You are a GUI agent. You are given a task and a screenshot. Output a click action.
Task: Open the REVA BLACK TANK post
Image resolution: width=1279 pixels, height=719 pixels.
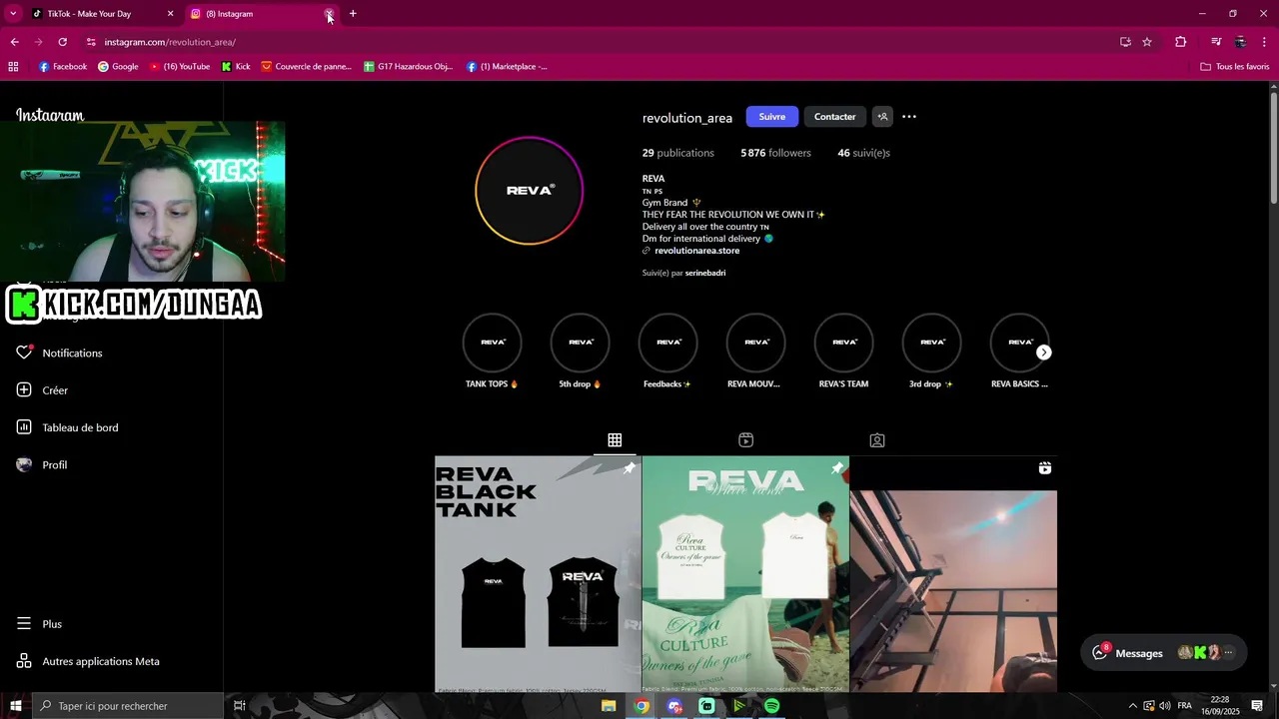click(x=538, y=574)
